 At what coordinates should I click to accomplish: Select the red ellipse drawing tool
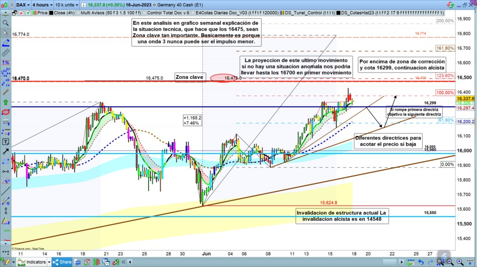[x=6, y=112]
